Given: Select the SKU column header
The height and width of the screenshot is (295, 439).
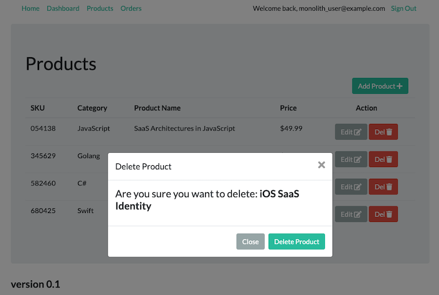Looking at the screenshot, I should pos(37,108).
